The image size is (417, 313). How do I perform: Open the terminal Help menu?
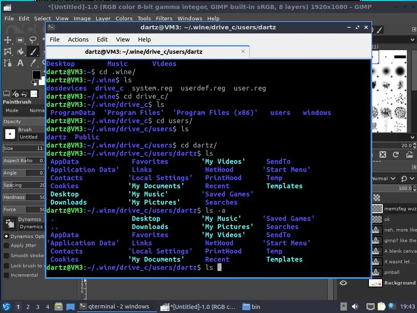(x=145, y=40)
